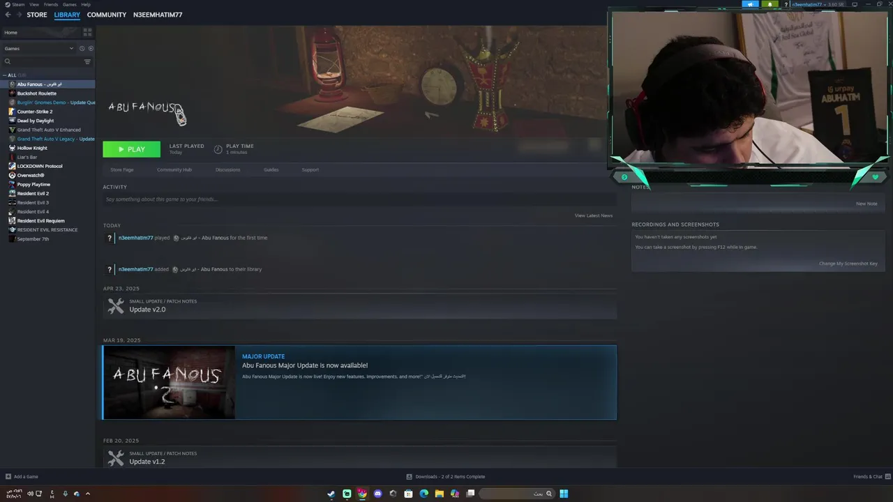Open the N3EEMHATIM77 profile tab
893x502 pixels.
point(158,15)
